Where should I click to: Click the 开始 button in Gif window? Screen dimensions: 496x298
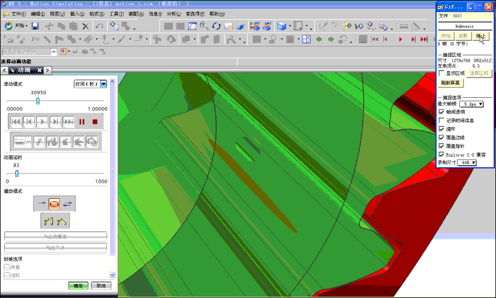(446, 36)
